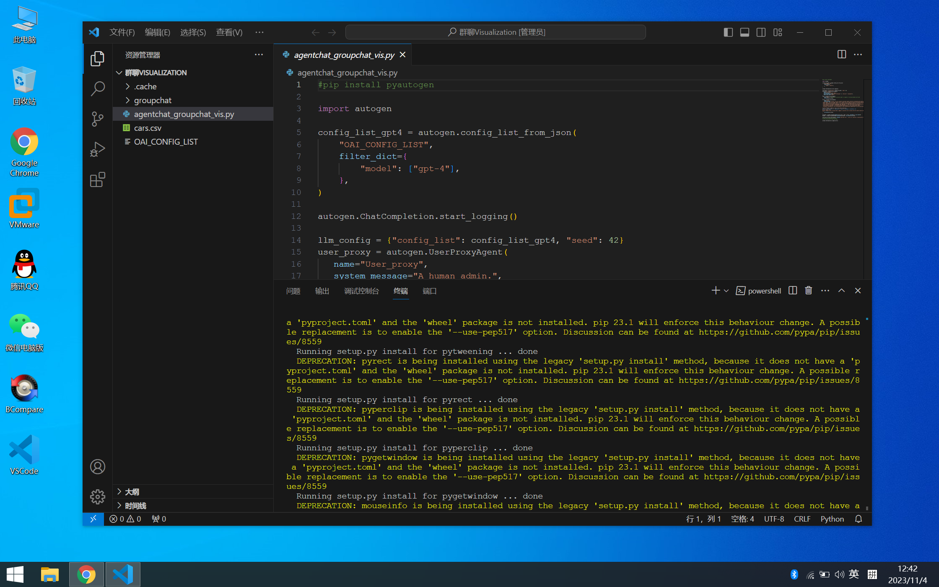The height and width of the screenshot is (587, 939).
Task: Open the Run and Debug view
Action: pyautogui.click(x=97, y=149)
